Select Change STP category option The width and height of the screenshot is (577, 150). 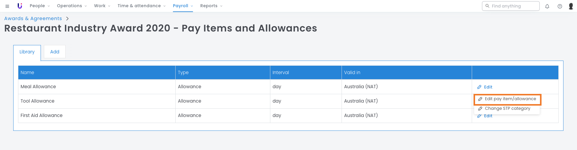[507, 109]
